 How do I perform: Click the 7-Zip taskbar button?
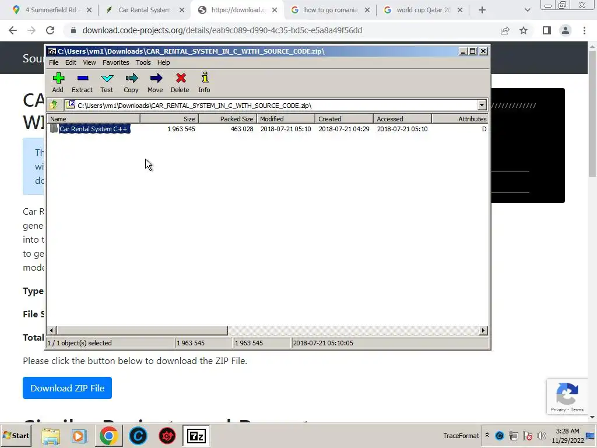196,436
